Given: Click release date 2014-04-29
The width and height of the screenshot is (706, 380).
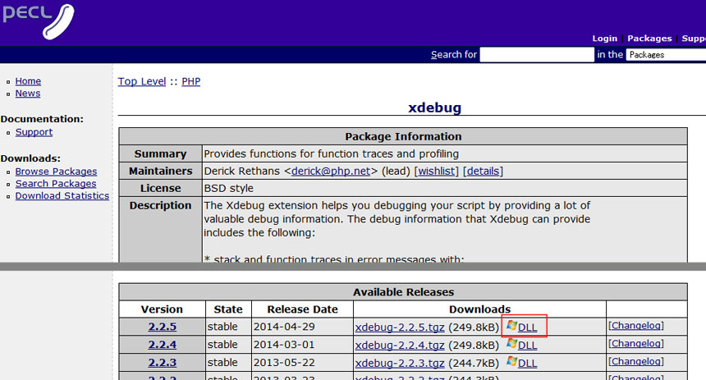Looking at the screenshot, I should click(x=284, y=327).
